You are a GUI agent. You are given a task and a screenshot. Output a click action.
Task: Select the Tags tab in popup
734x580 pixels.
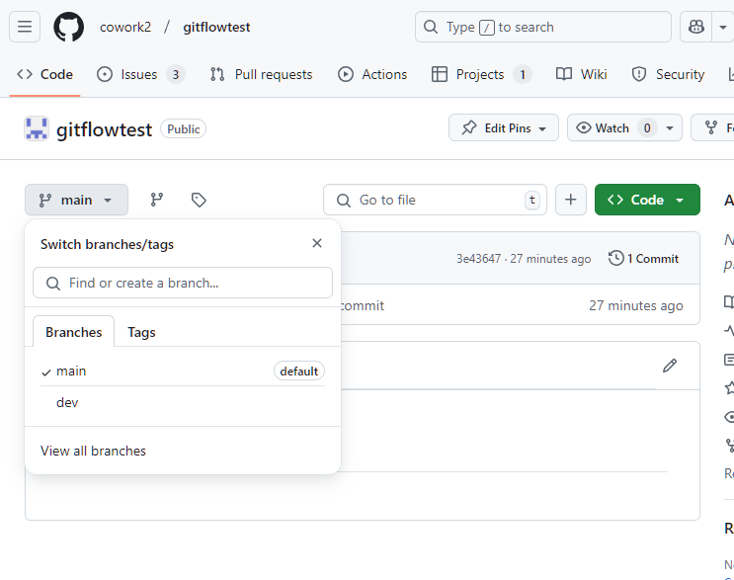click(x=141, y=332)
